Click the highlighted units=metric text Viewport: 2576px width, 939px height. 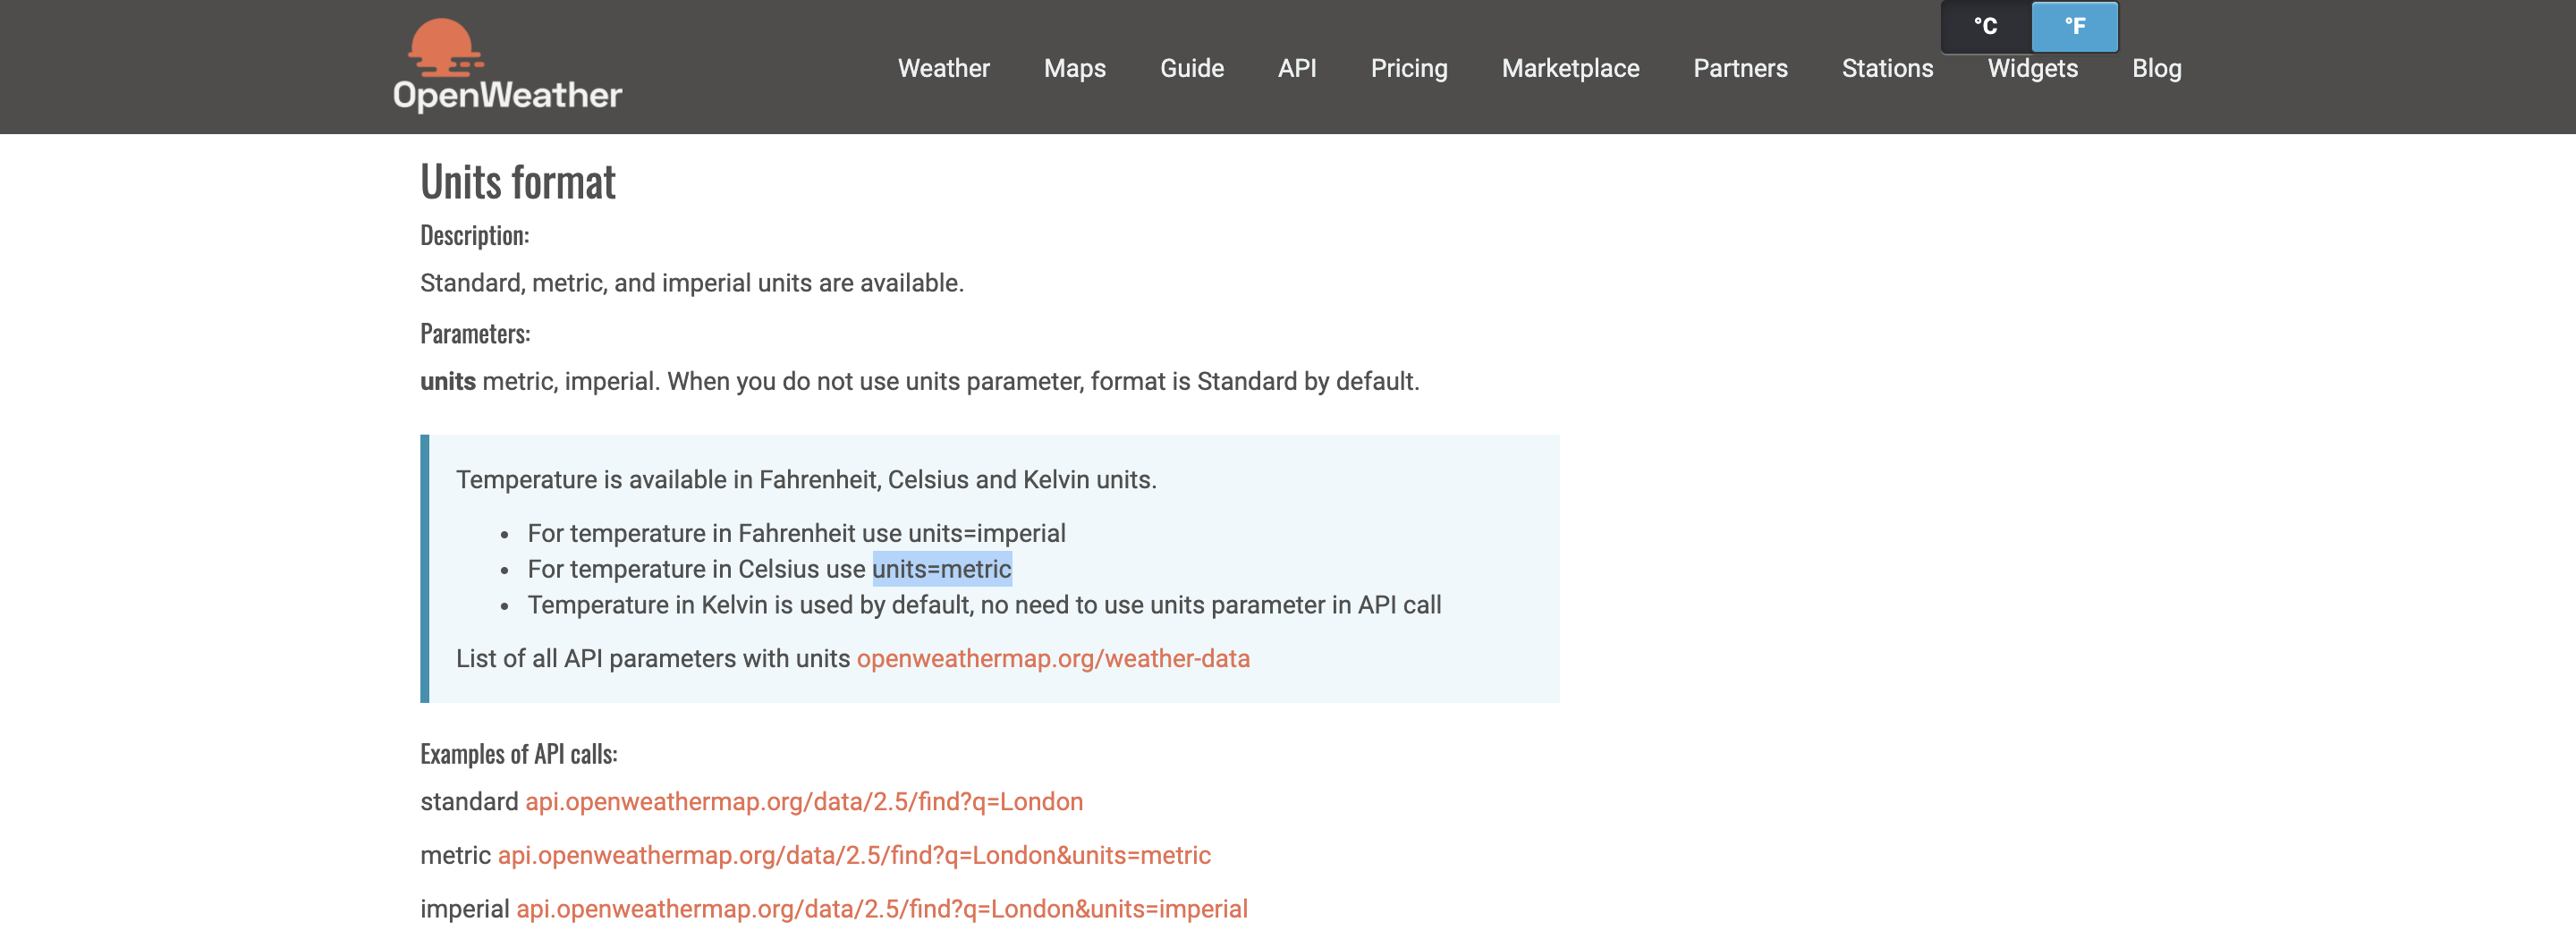click(x=942, y=569)
